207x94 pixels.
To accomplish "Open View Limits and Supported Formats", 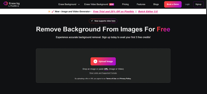I will click(103, 73).
